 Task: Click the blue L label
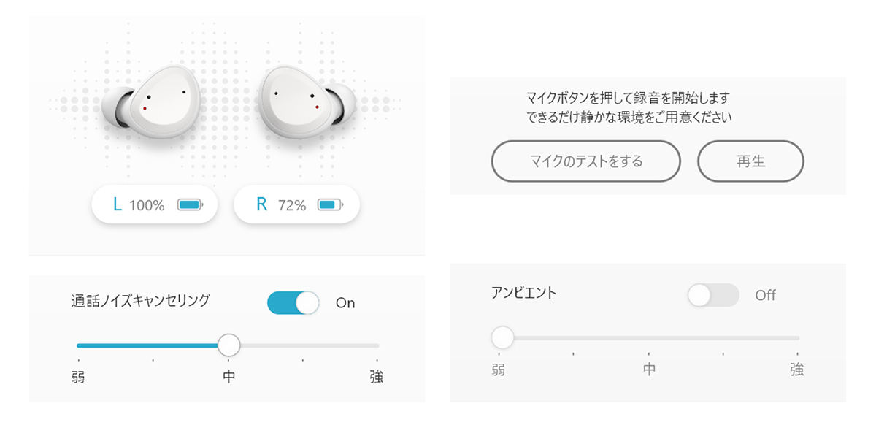(x=118, y=204)
